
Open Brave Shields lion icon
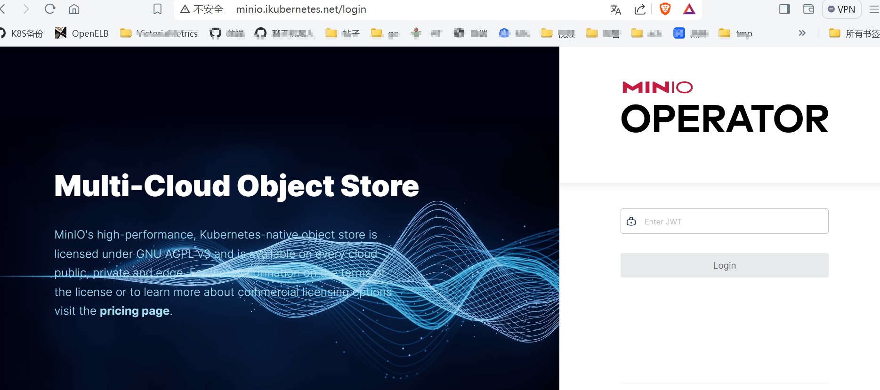[x=665, y=9]
